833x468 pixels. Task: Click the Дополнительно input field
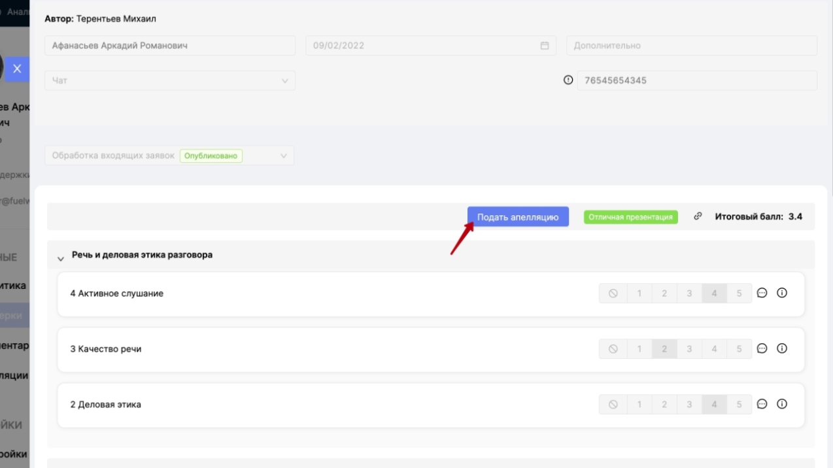pyautogui.click(x=691, y=46)
